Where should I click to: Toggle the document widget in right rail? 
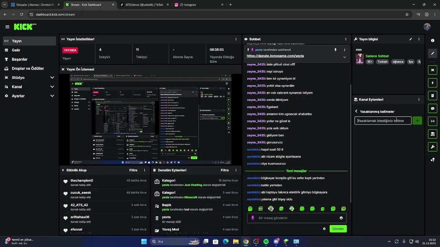[x=432, y=96]
